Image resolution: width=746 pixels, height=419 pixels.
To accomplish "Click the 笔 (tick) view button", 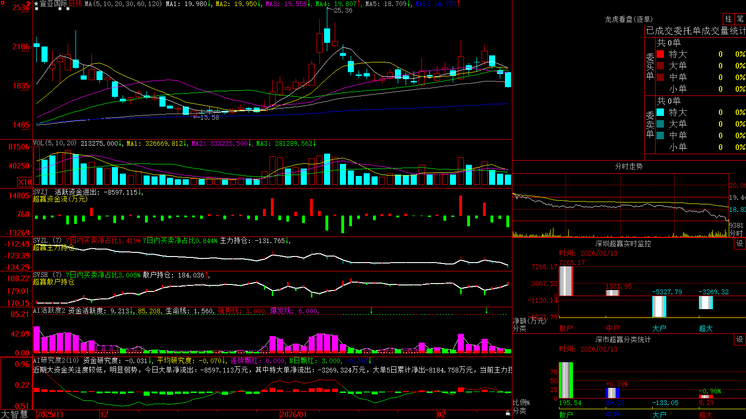I will point(740,19).
